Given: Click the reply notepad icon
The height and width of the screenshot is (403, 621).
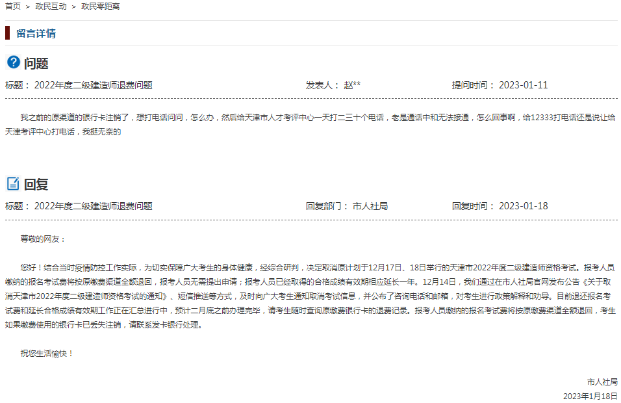Looking at the screenshot, I should (x=13, y=183).
